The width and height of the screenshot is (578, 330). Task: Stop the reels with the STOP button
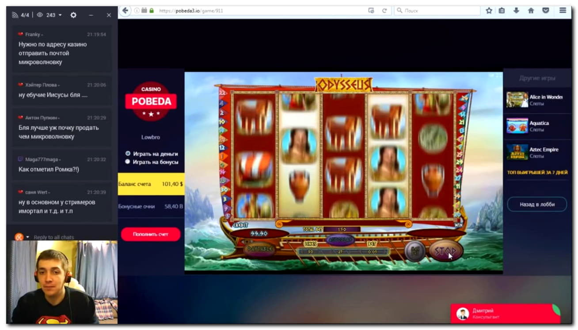(x=445, y=251)
